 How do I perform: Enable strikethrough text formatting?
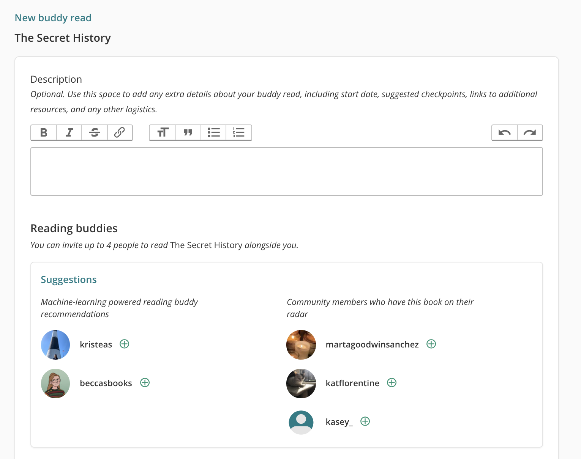[95, 133]
